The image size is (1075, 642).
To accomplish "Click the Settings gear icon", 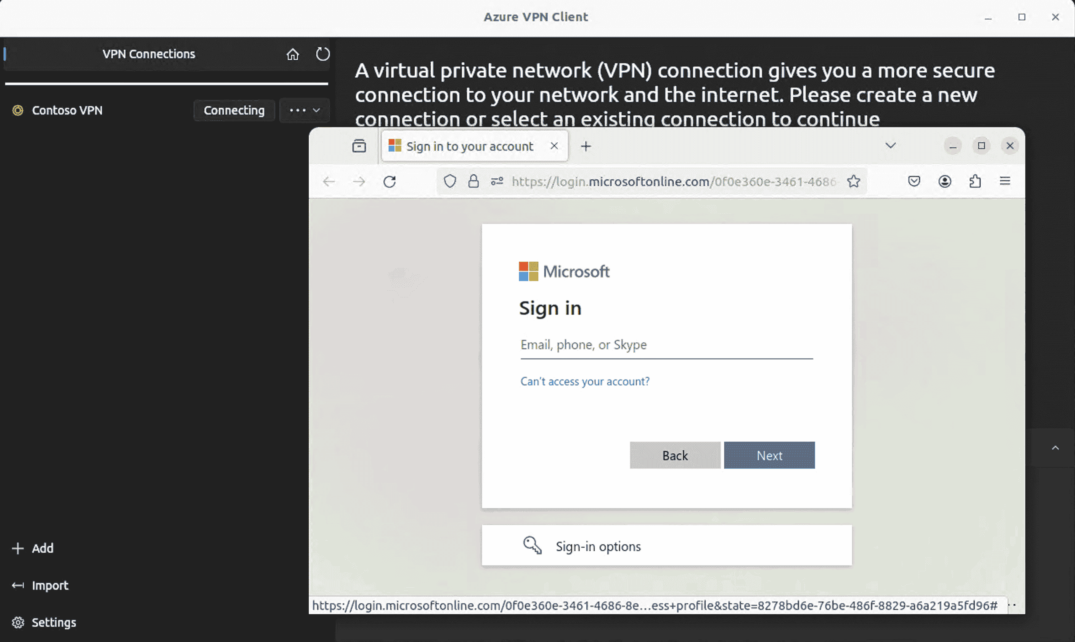I will click(x=18, y=622).
